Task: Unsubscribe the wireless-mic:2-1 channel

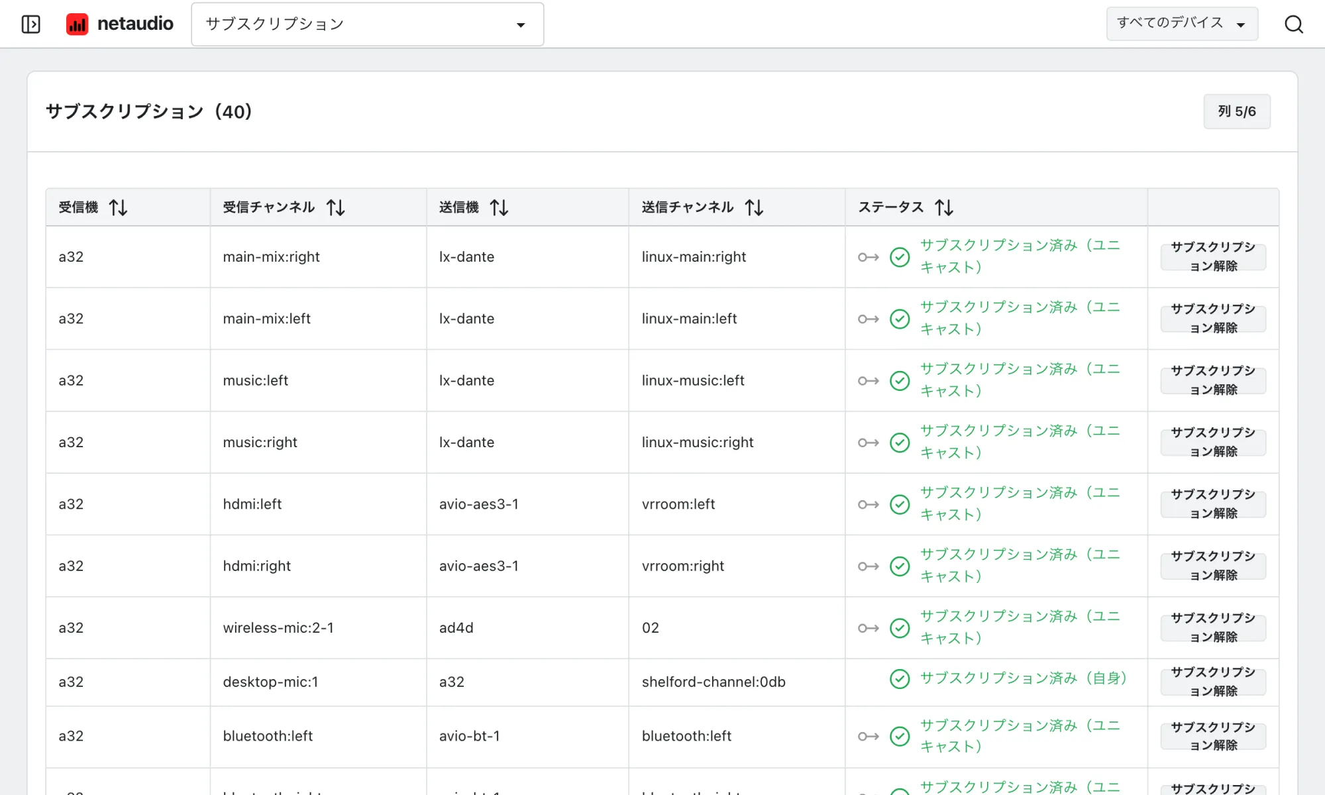Action: coord(1213,628)
